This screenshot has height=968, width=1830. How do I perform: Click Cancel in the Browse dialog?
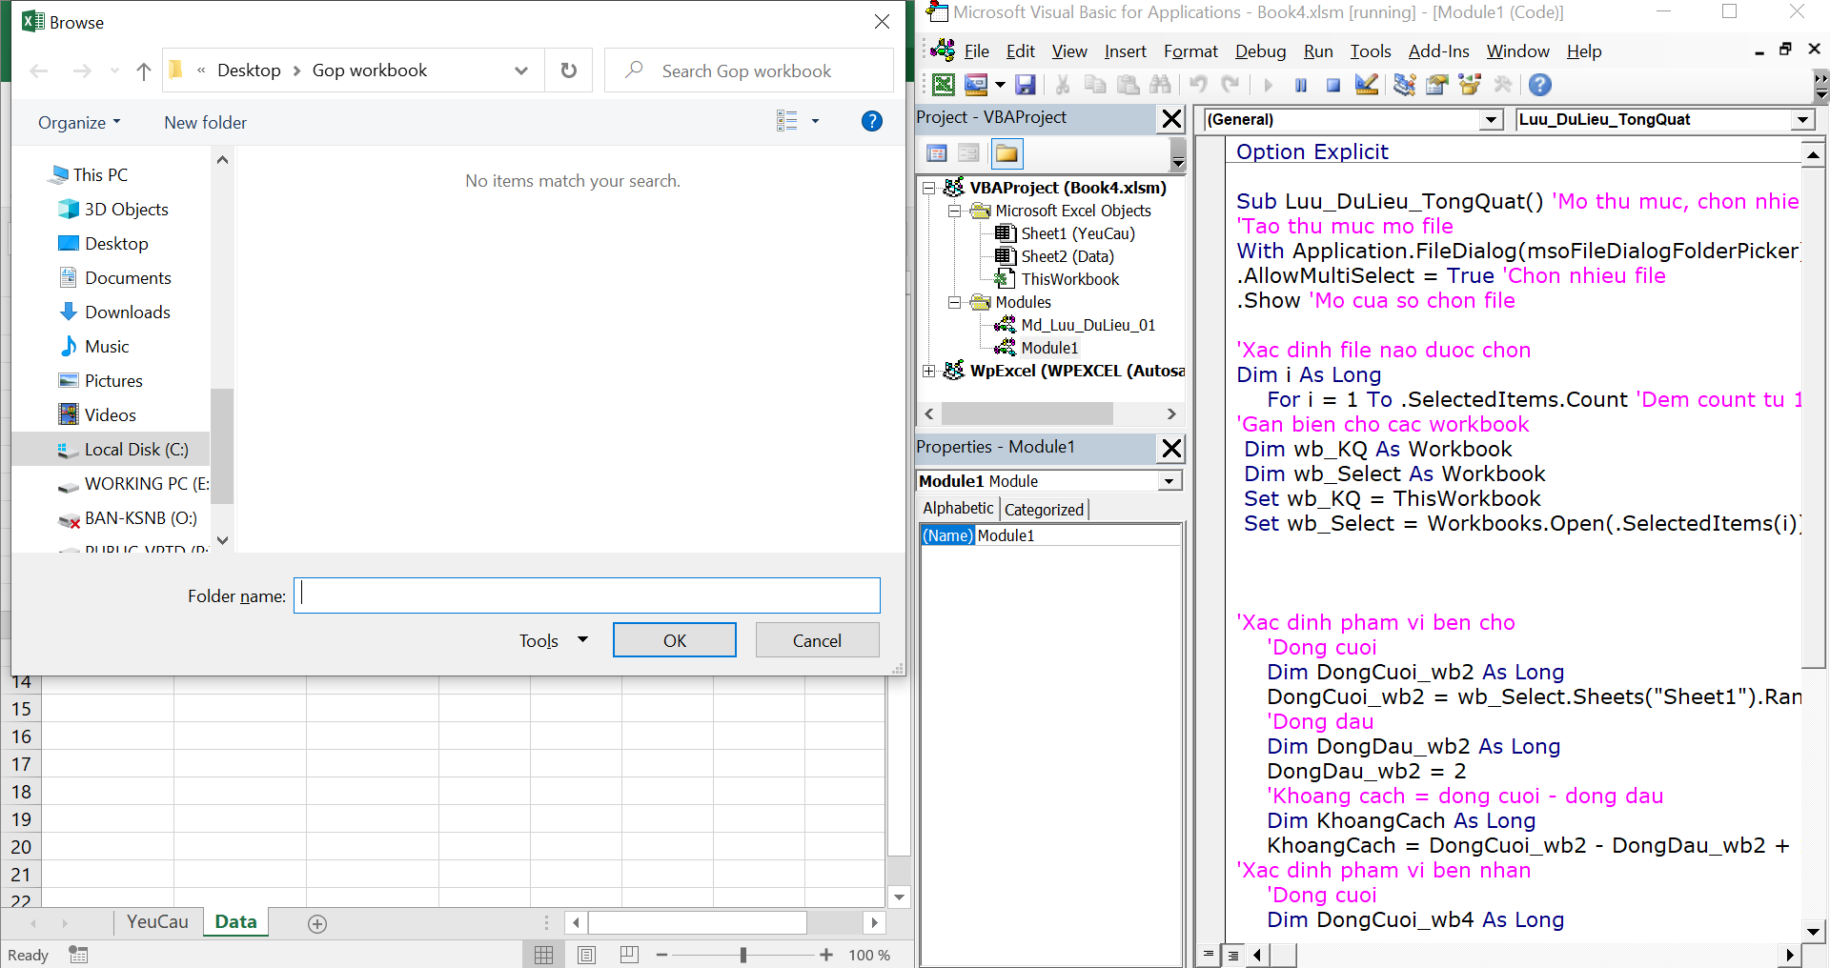pyautogui.click(x=817, y=640)
